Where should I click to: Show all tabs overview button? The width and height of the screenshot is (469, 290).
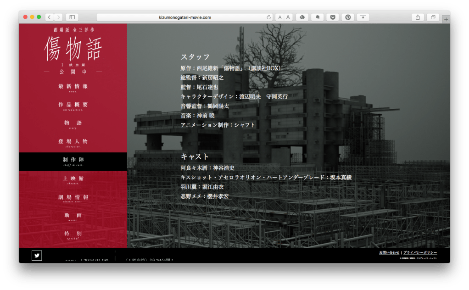tap(432, 17)
